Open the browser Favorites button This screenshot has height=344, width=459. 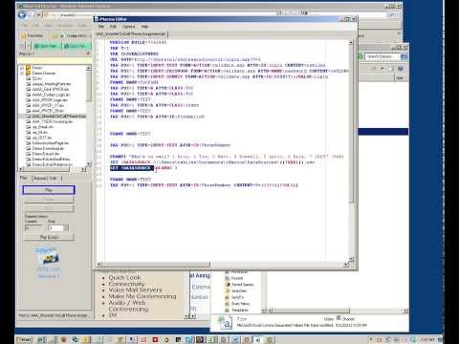32,35
